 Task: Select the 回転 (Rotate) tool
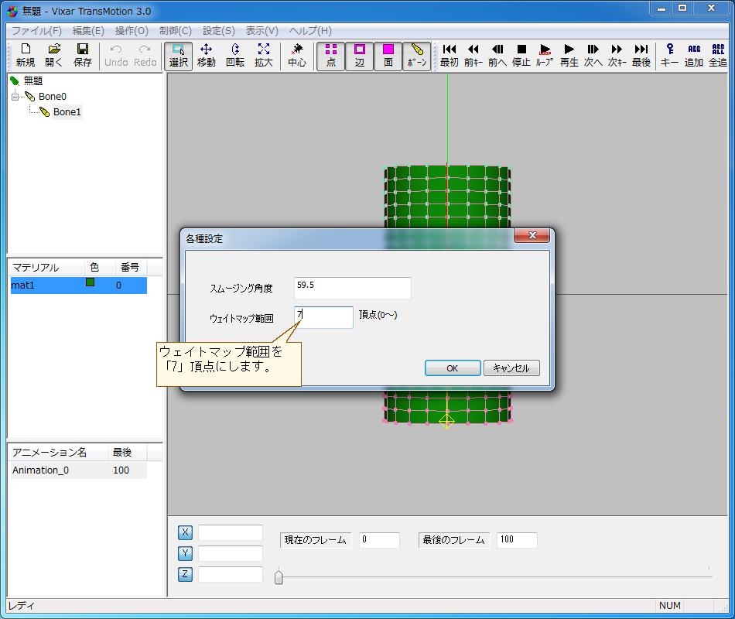[235, 55]
